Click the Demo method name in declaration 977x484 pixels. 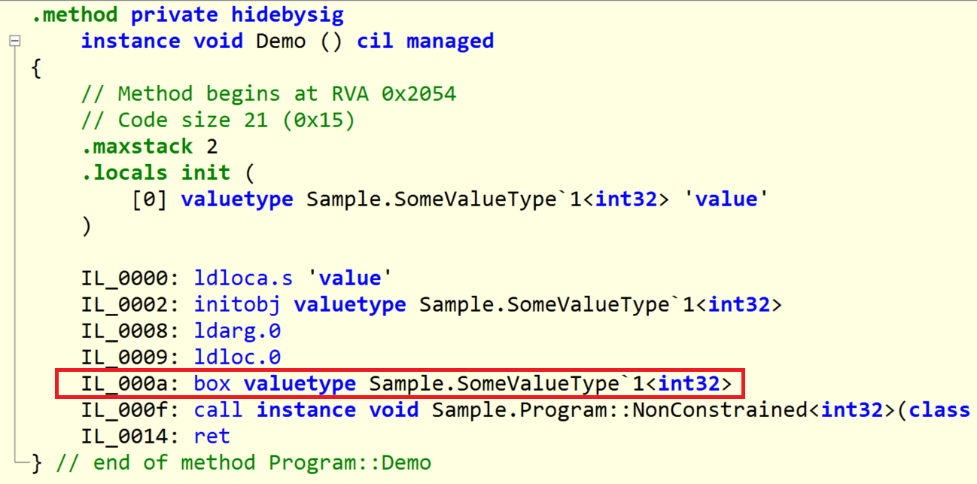point(281,41)
